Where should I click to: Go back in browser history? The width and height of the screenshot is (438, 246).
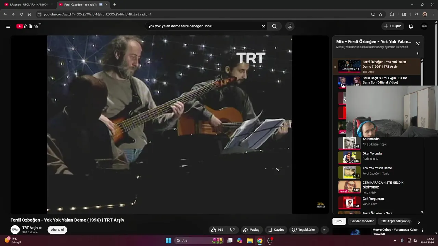[x=5, y=14]
